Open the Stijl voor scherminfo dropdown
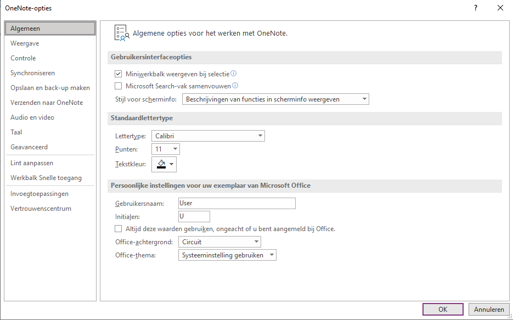Image resolution: width=513 pixels, height=320 pixels. pos(275,99)
